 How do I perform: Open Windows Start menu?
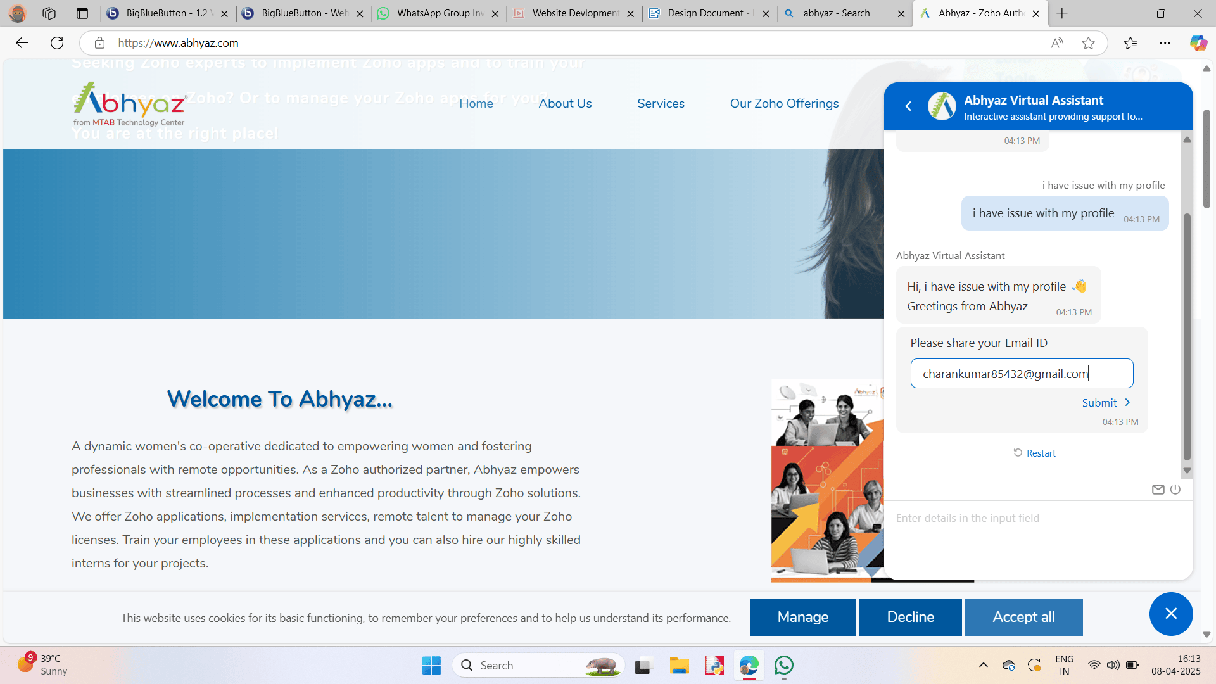(431, 665)
